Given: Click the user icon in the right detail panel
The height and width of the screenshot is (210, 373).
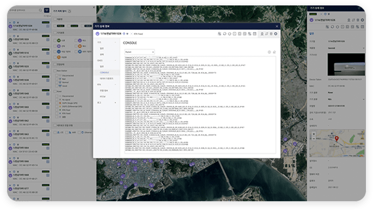Looking at the screenshot, I should click(x=348, y=20).
